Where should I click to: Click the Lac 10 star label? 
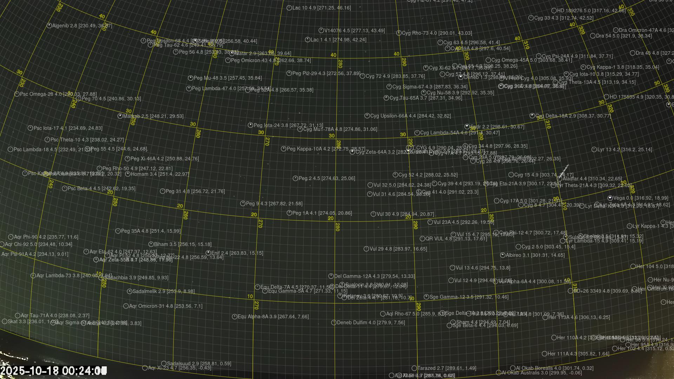[x=321, y=8]
